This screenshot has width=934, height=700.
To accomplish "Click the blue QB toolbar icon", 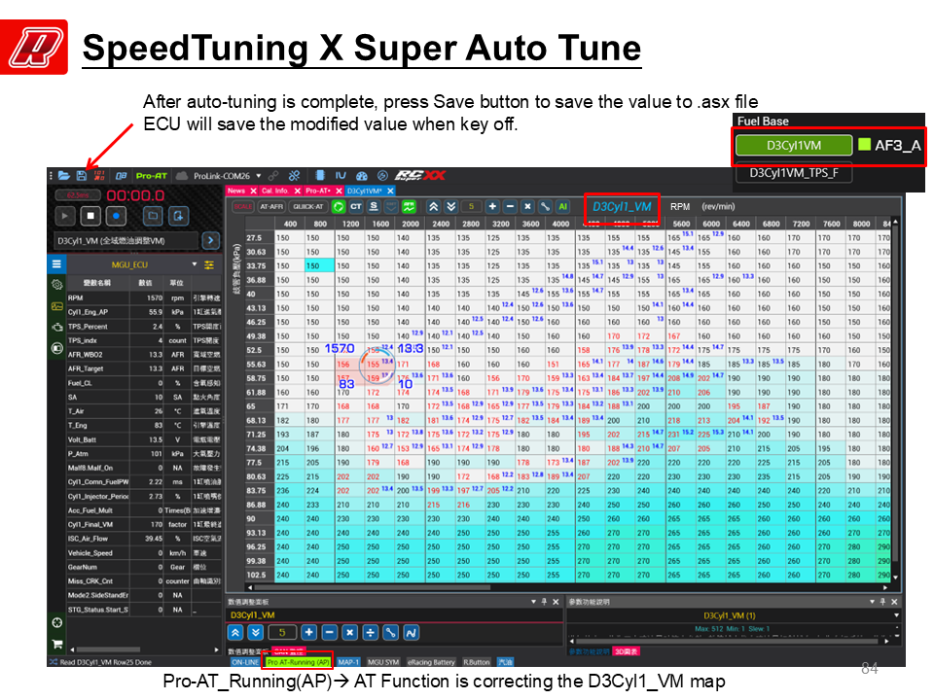I will tap(121, 176).
